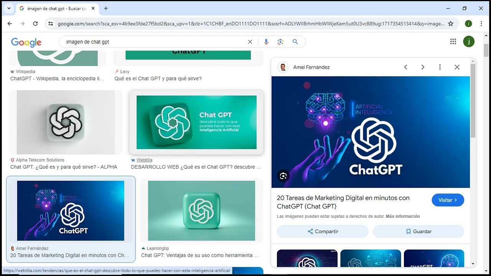The width and height of the screenshot is (491, 276).
Task: Open the green 'Chat GPT' Webtilia thumbnail
Action: pos(196,122)
